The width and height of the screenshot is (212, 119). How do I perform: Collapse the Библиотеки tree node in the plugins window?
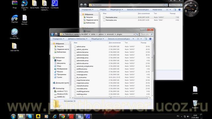point(52,58)
